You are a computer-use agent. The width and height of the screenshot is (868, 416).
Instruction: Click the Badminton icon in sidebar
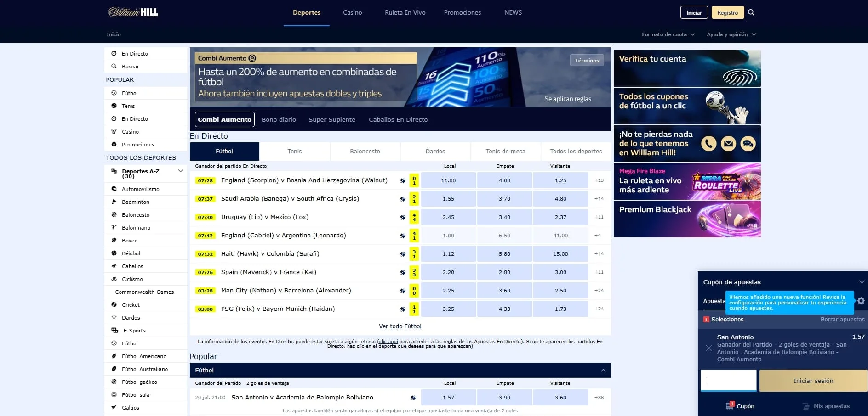(x=114, y=202)
